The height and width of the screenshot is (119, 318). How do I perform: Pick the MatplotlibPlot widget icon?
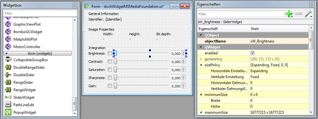pyautogui.click(x=8, y=39)
